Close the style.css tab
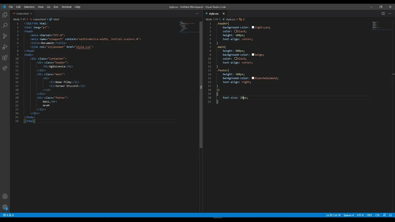 pyautogui.click(x=223, y=14)
